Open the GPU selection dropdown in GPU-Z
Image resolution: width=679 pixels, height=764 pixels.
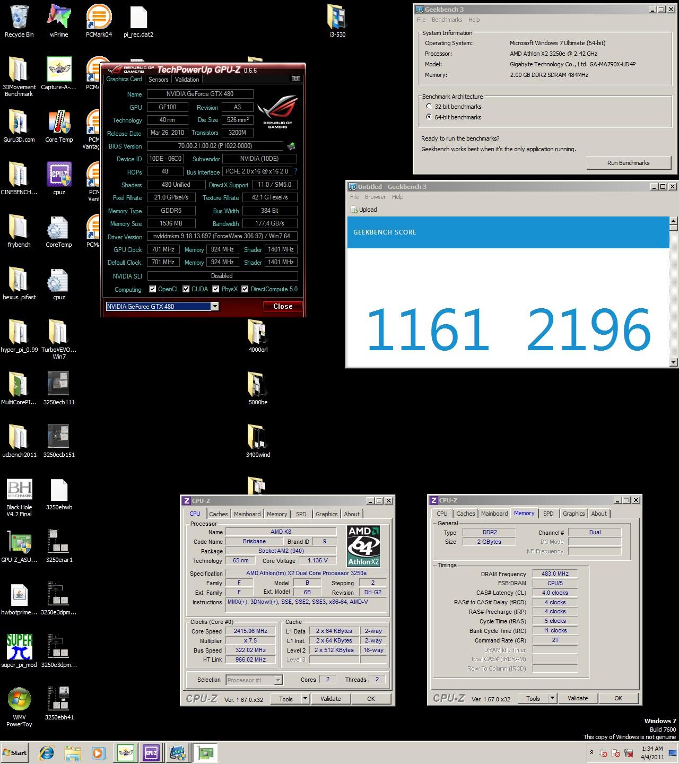[x=214, y=306]
